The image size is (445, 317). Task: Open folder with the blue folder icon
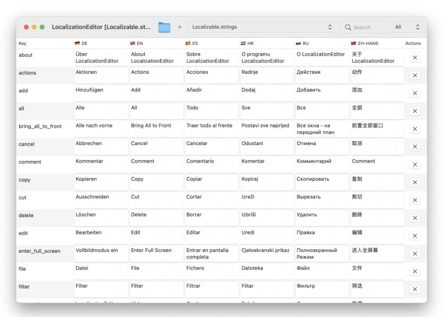pos(164,27)
